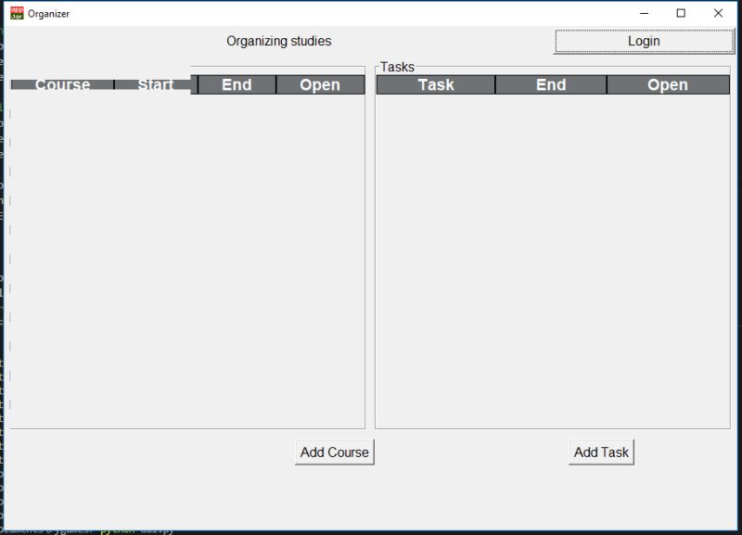The height and width of the screenshot is (535, 742).
Task: Click the divider between Course and Start headers
Action: tap(113, 84)
